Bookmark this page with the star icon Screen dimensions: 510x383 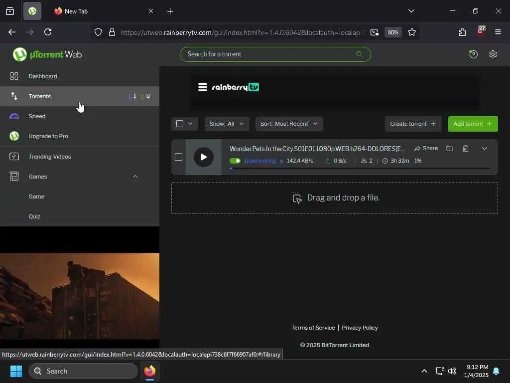(x=412, y=32)
